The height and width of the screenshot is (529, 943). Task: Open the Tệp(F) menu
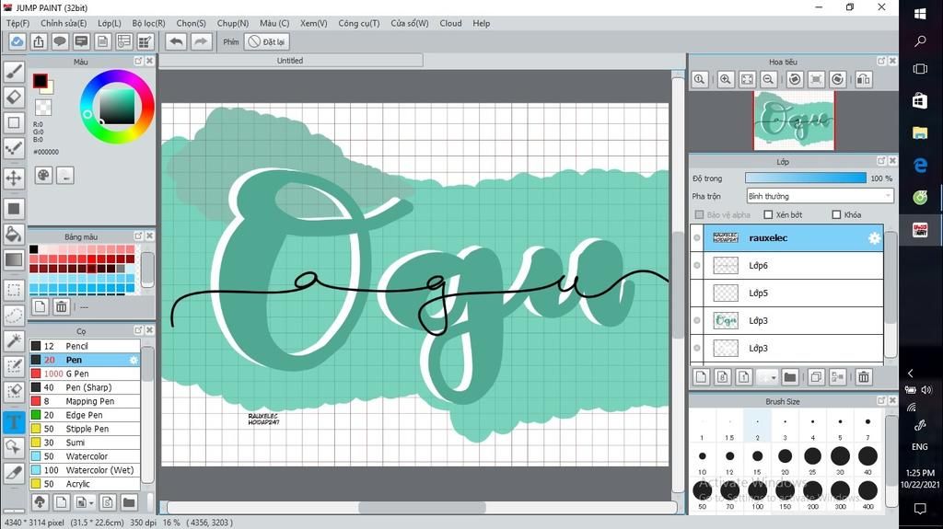click(x=18, y=23)
